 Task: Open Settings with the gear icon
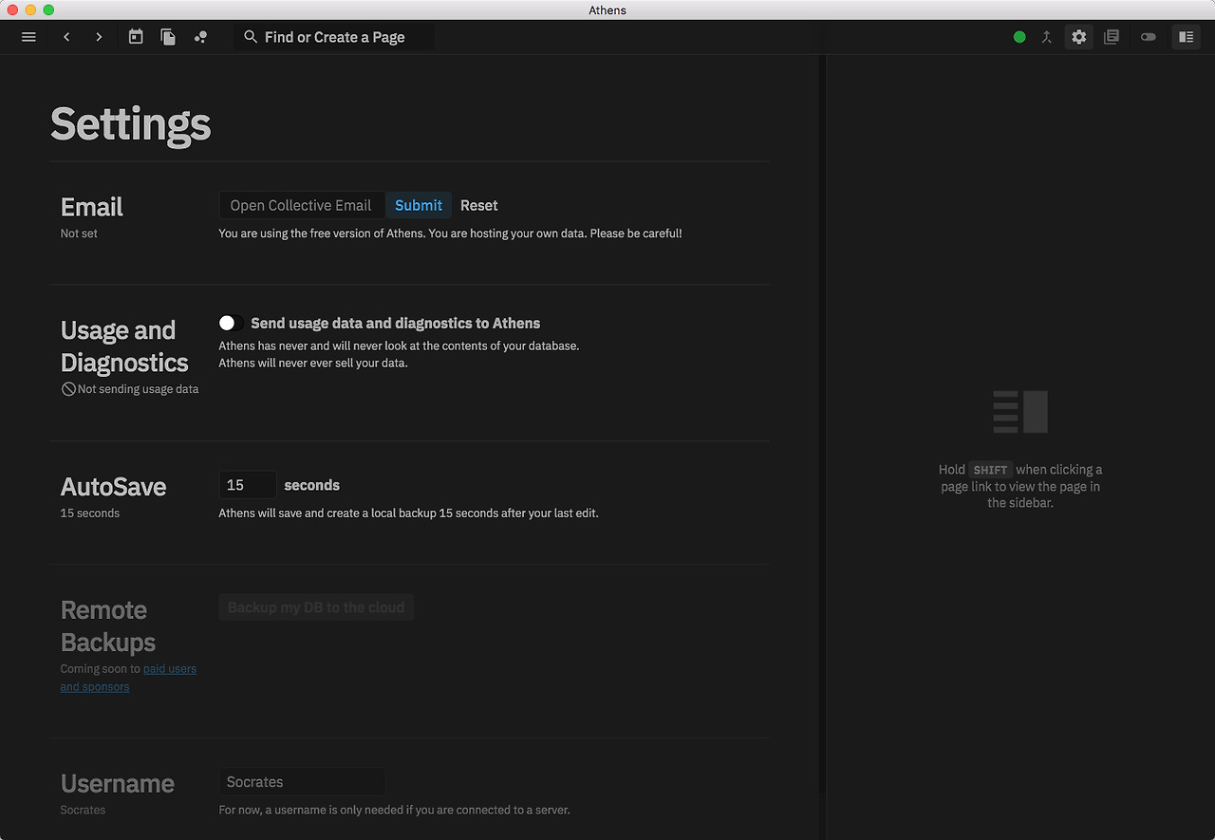coord(1078,37)
